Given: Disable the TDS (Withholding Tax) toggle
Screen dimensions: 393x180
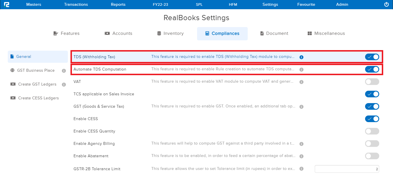Looking at the screenshot, I should (372, 57).
